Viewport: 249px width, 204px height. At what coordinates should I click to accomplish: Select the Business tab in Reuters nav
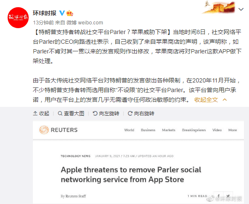148,130
